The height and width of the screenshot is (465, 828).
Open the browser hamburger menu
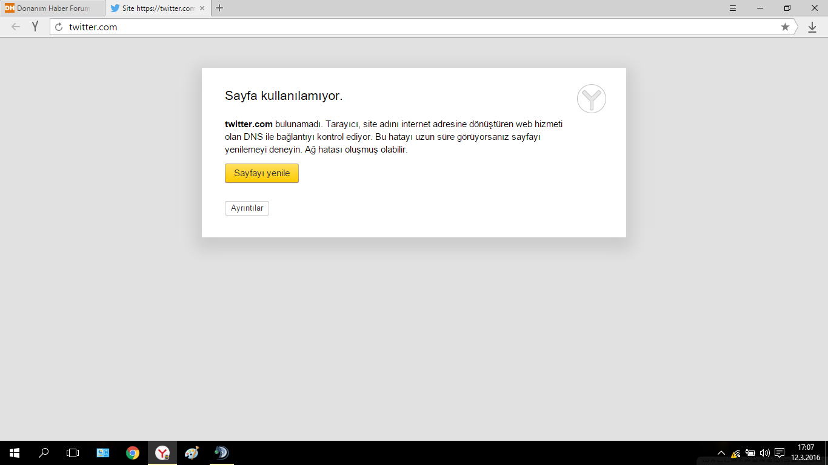pos(733,8)
